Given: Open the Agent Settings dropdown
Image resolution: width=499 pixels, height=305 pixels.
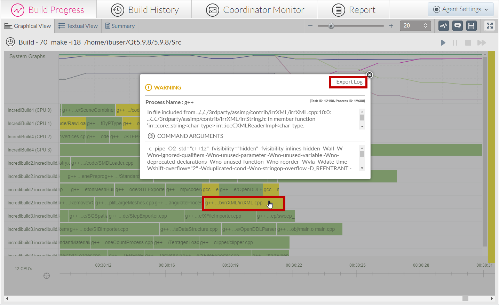Looking at the screenshot, I should pyautogui.click(x=460, y=9).
